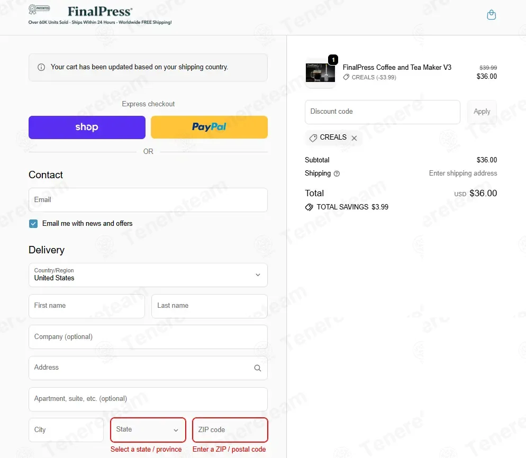Click the FinalPress logo
Viewport: 526px width, 458px height.
(x=100, y=11)
